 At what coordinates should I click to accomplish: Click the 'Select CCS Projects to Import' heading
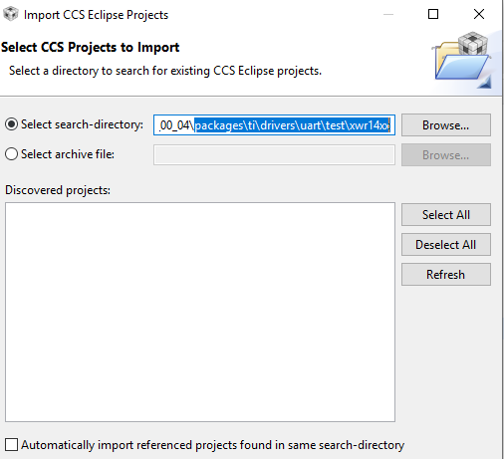point(90,47)
